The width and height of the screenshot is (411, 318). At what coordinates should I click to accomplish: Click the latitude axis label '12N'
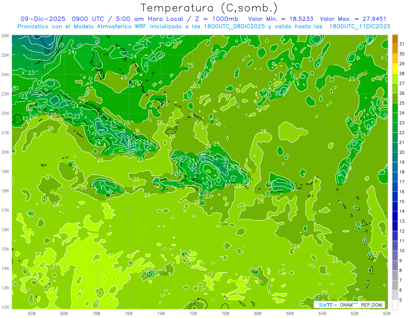5,307
